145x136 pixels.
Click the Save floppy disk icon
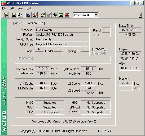click(x=14, y=15)
